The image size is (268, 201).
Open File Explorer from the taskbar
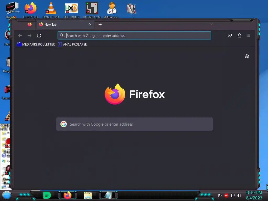[x=88, y=195]
